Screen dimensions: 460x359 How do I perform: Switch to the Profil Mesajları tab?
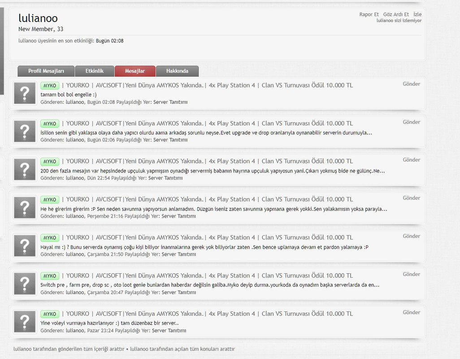coord(46,71)
